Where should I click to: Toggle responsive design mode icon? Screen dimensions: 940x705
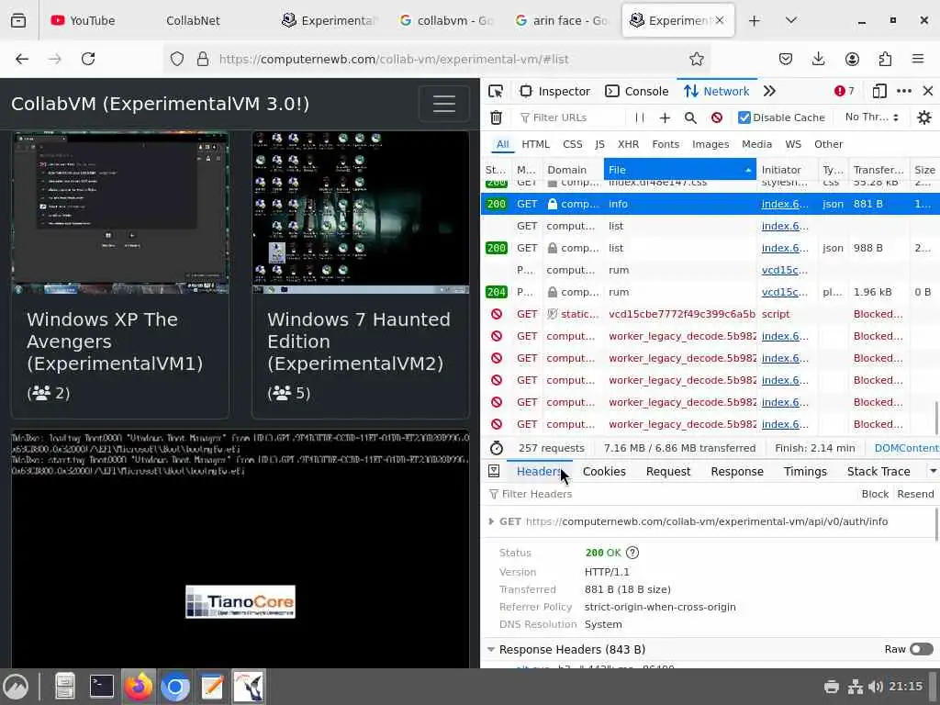[879, 91]
